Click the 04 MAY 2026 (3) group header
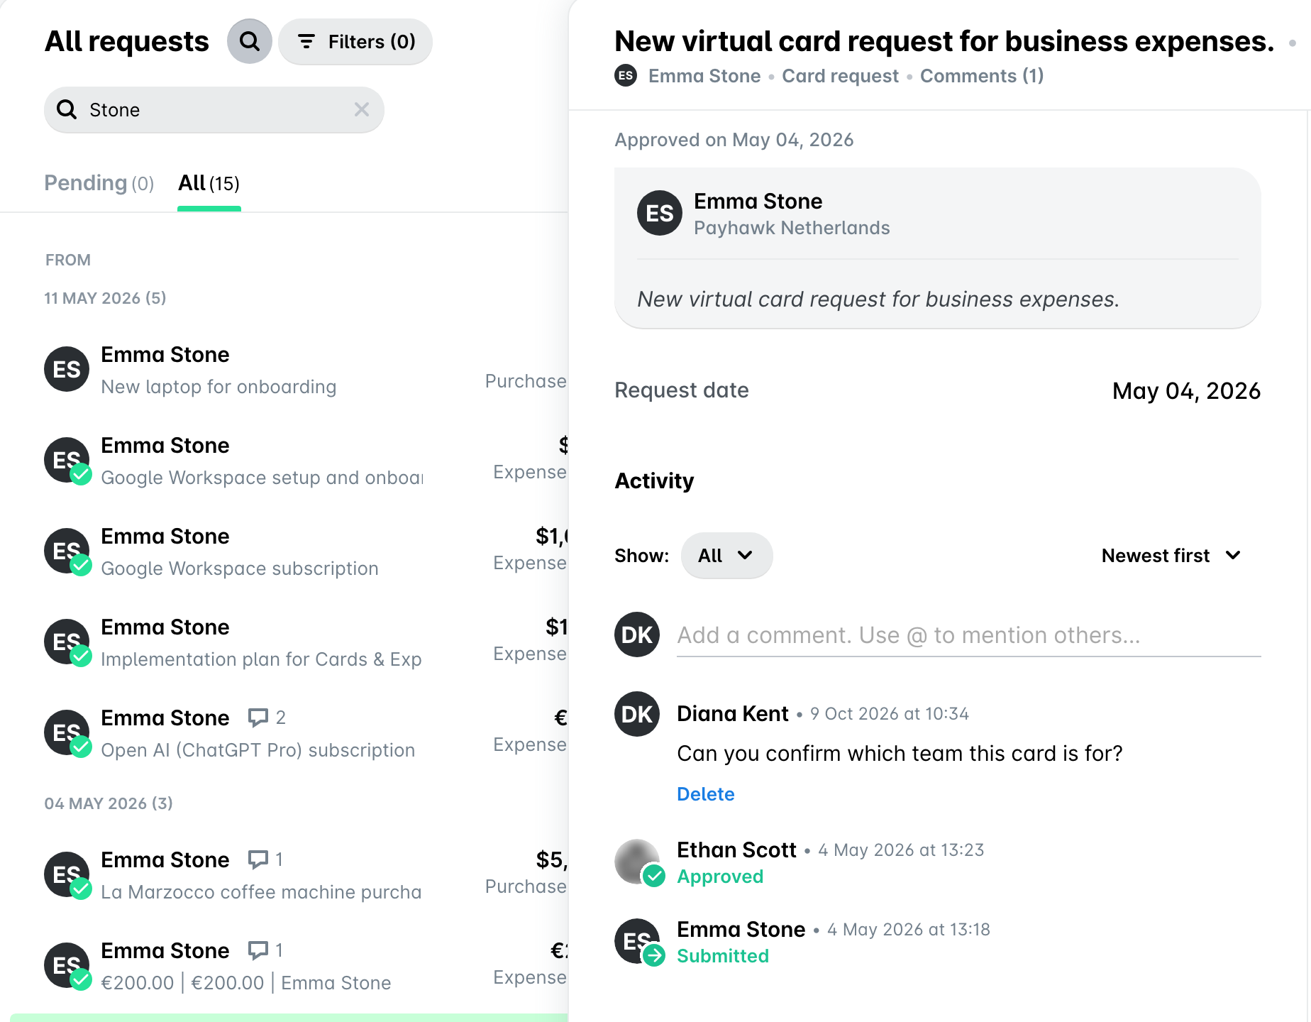Viewport: 1311px width, 1022px height. (x=109, y=803)
